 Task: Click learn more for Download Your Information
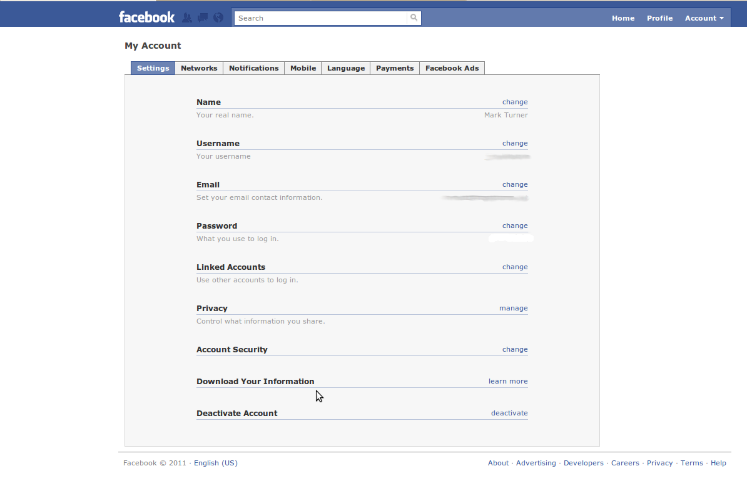(x=508, y=382)
